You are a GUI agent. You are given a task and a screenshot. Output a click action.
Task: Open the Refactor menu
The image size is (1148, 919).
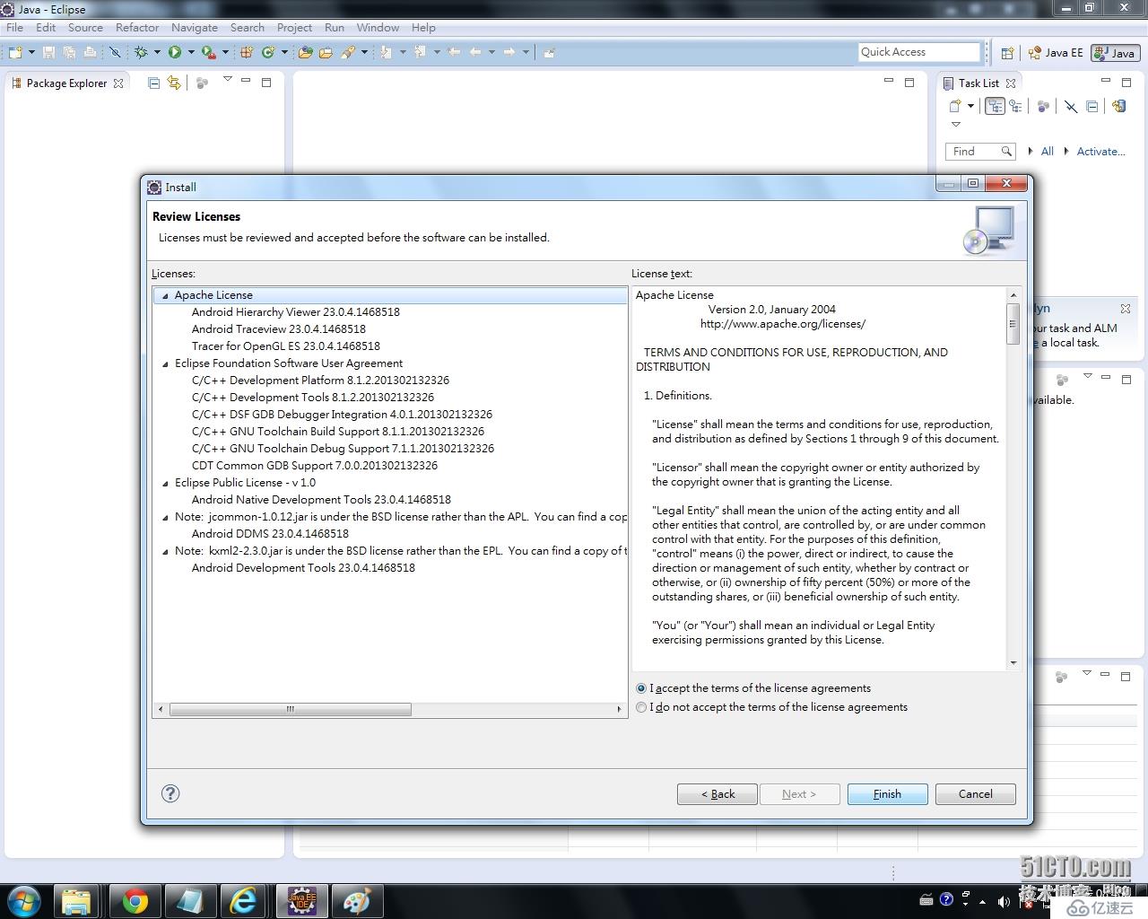(137, 28)
